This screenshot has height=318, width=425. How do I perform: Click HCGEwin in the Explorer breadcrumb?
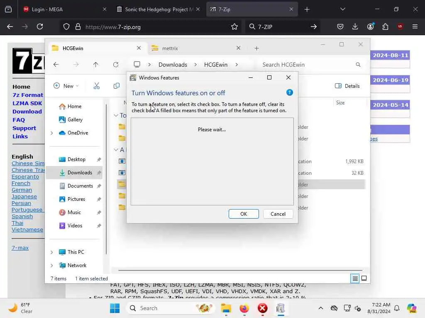(216, 65)
